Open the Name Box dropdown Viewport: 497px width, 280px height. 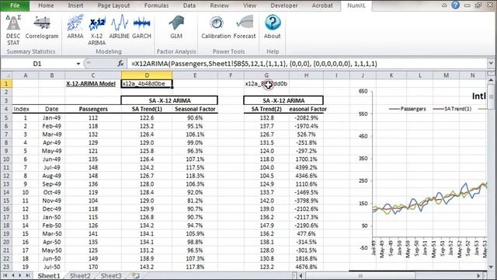pyautogui.click(x=78, y=64)
